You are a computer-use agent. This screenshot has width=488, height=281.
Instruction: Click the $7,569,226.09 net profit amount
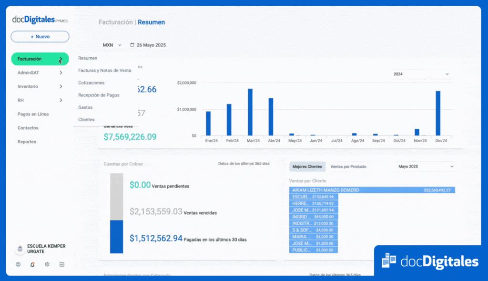(130, 137)
